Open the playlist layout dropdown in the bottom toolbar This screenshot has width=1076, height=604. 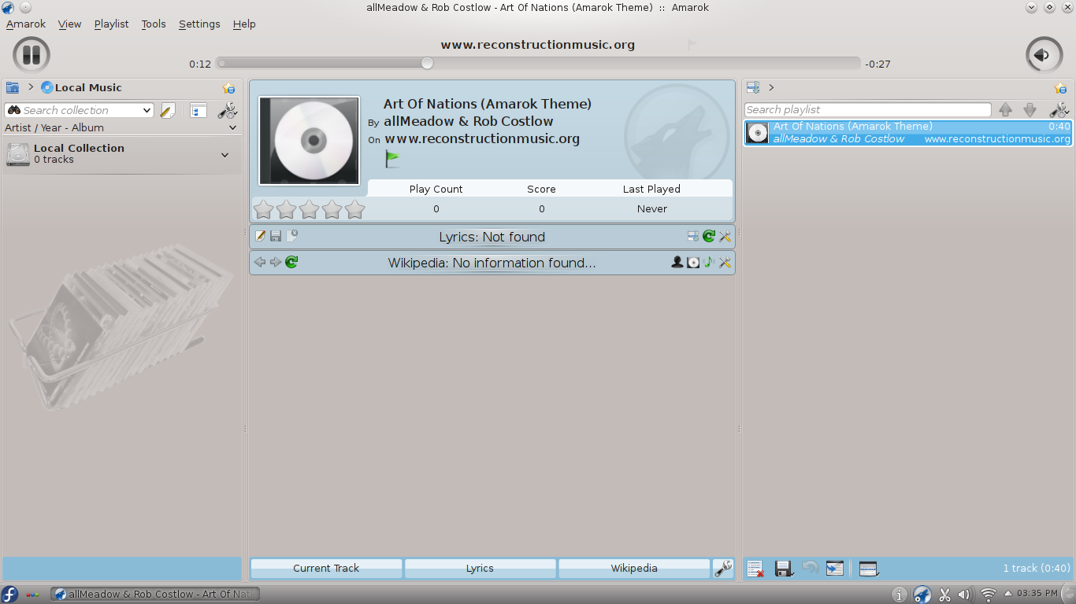(869, 569)
